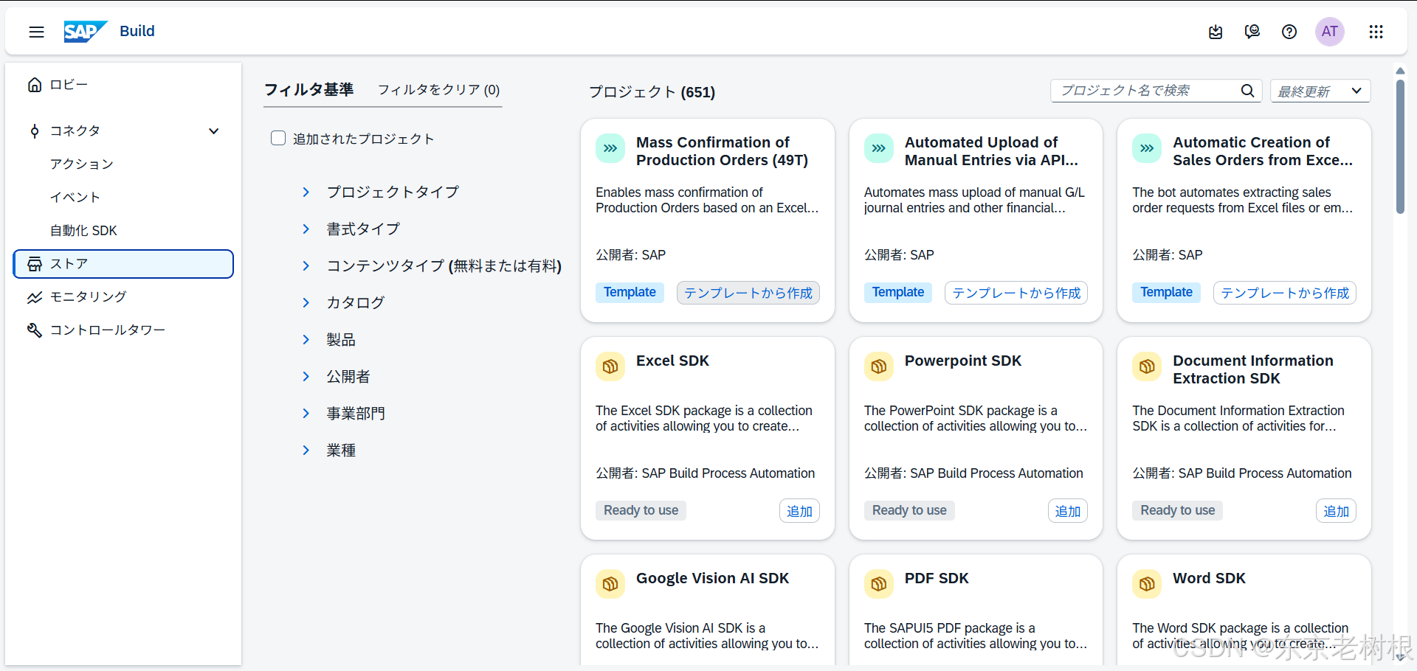Viewport: 1417px width, 671px height.
Task: Expand the 事業部門 filter
Action: tap(306, 414)
